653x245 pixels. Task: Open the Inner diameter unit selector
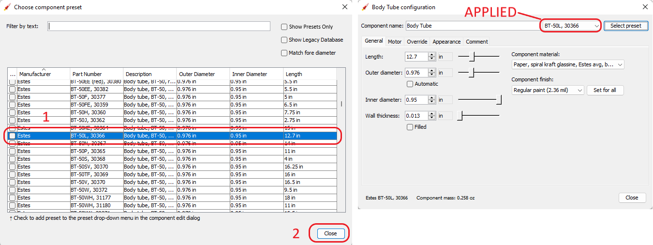pyautogui.click(x=445, y=100)
